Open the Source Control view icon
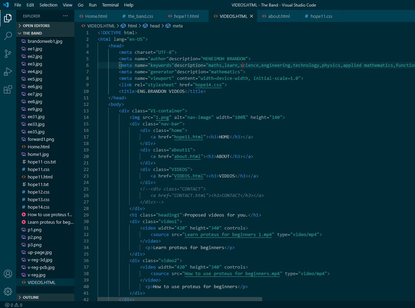The height and width of the screenshot is (308, 415). (8, 54)
